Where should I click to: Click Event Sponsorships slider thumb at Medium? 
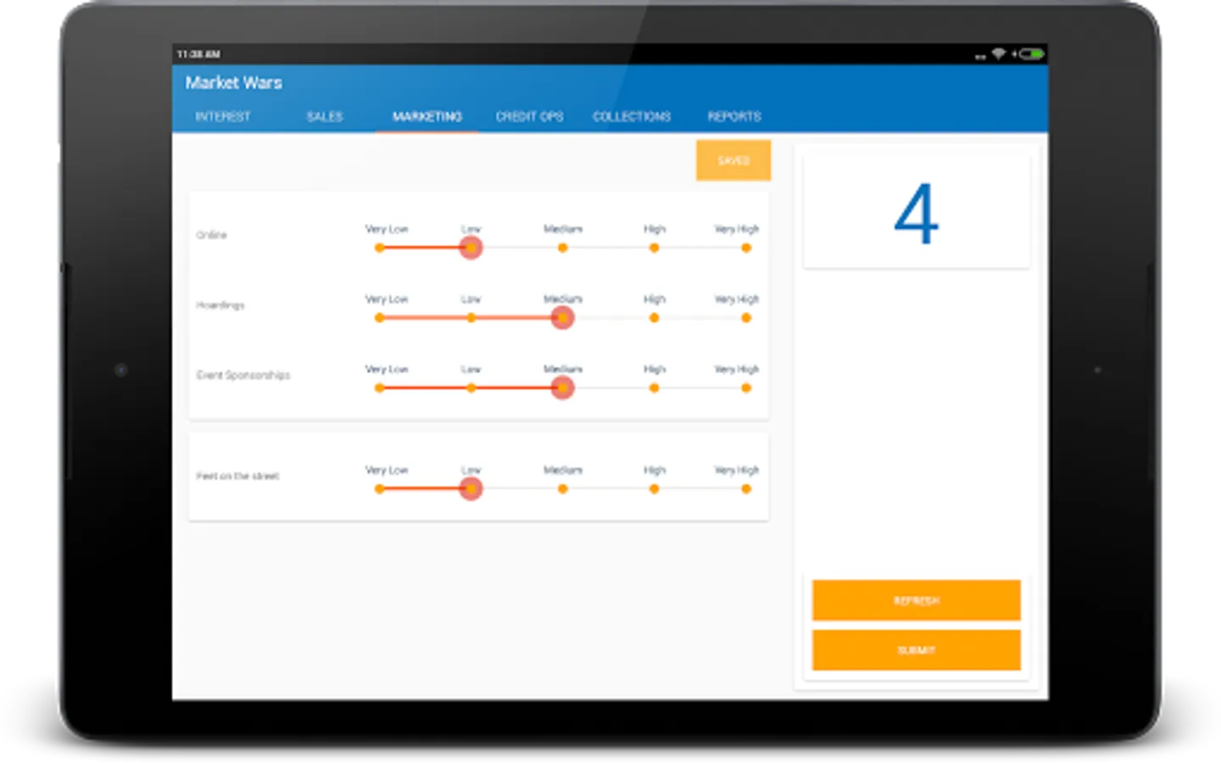click(562, 387)
